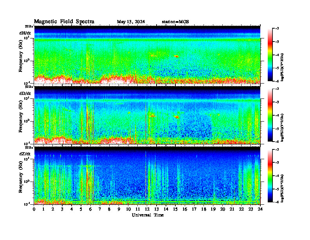Click the dH/dt panel color scale bar
Screen dimensions: 310x240
point(270,55)
